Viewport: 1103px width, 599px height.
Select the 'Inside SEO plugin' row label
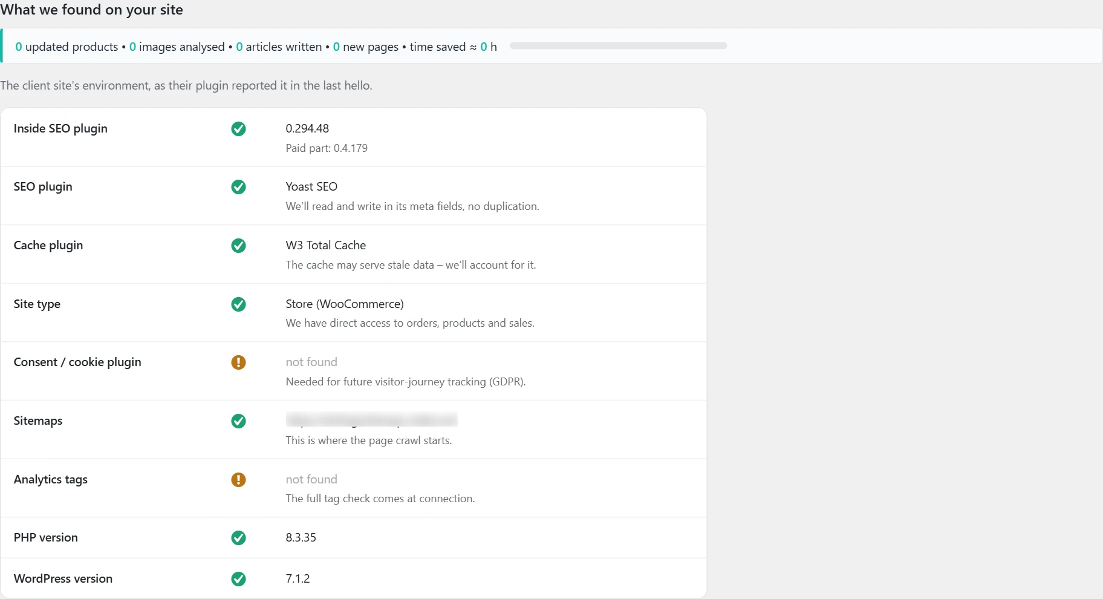(x=60, y=128)
